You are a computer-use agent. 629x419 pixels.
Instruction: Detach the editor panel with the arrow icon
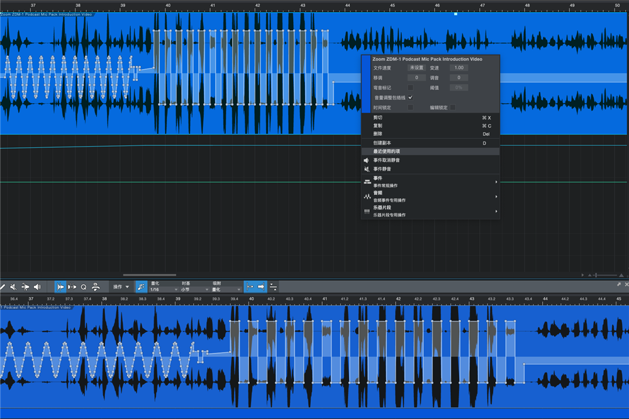618,284
